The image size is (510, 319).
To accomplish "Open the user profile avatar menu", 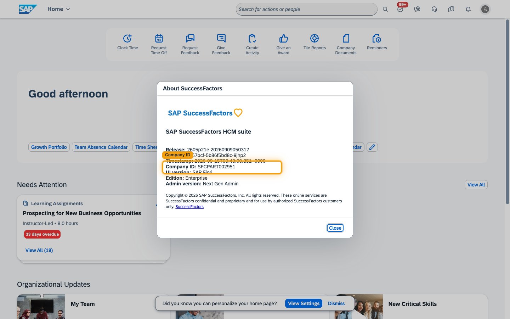I will click(485, 9).
